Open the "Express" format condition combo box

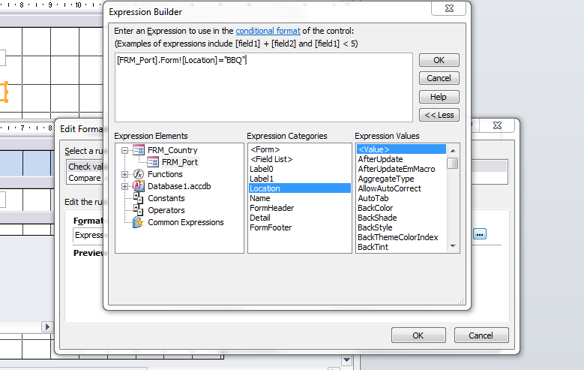point(89,235)
